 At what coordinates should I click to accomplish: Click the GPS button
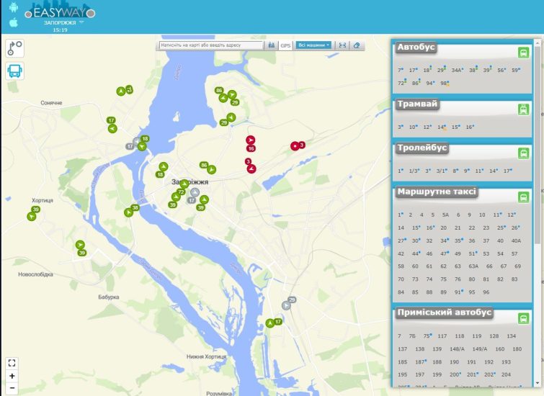286,45
